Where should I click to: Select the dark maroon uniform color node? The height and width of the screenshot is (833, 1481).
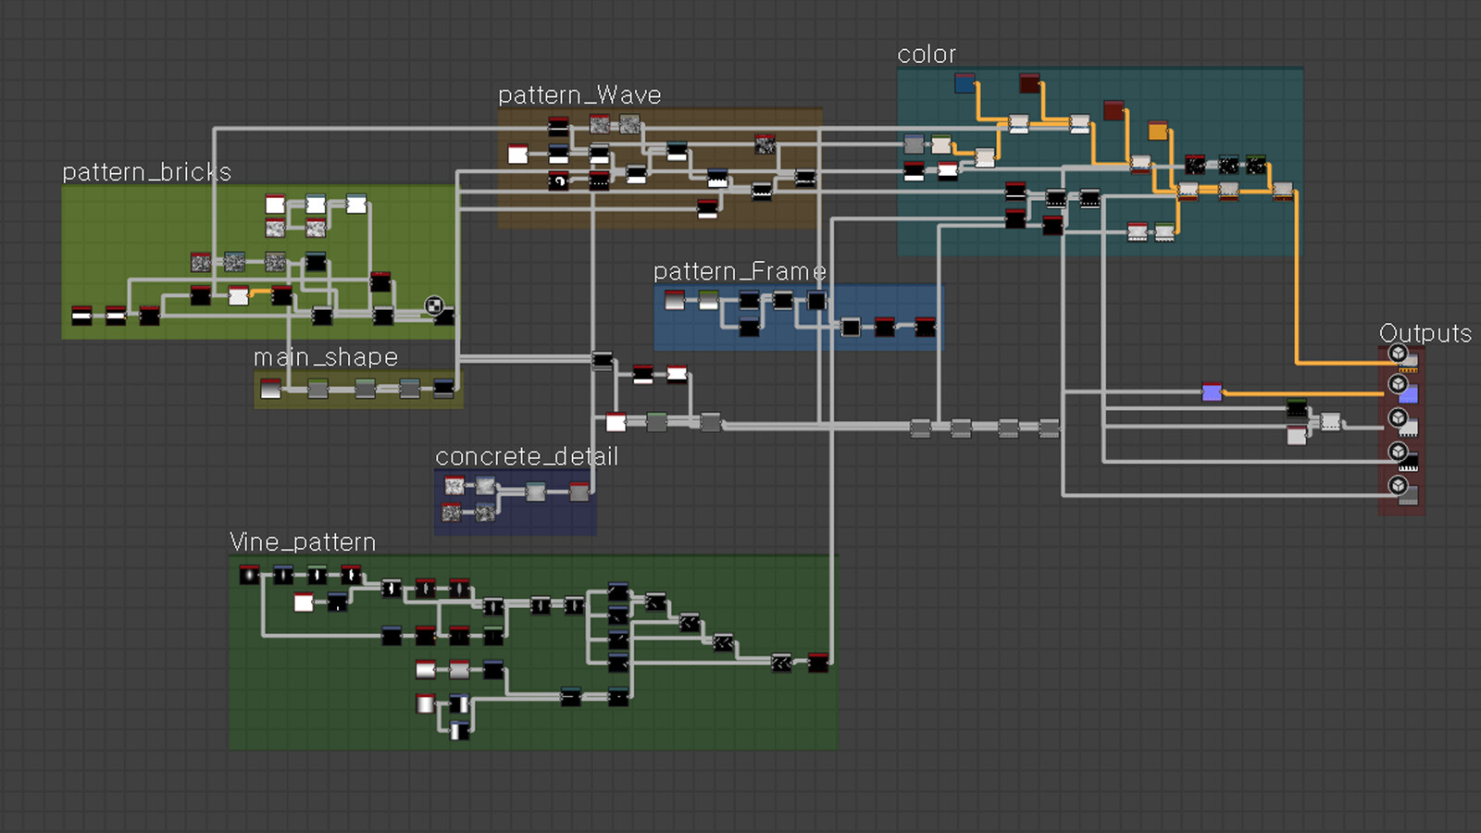1029,84
